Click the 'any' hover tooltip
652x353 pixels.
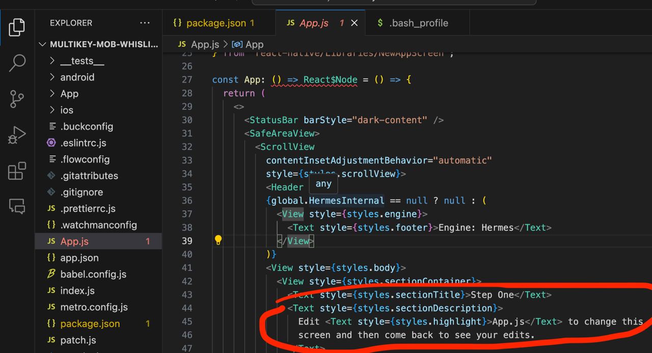(x=323, y=184)
